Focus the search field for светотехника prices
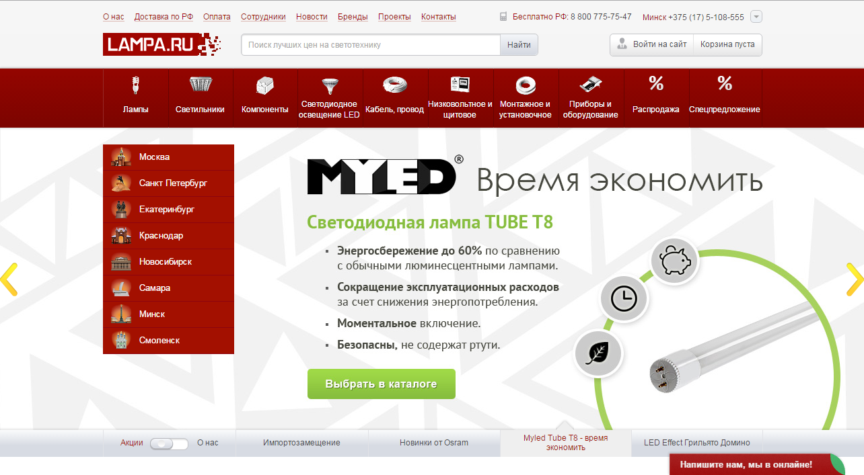864x475 pixels. [x=371, y=45]
